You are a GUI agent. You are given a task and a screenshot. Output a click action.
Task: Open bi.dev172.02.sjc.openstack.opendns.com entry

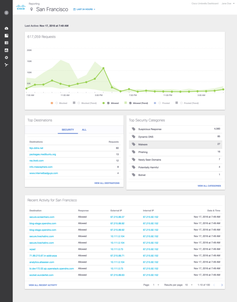pos(52,268)
